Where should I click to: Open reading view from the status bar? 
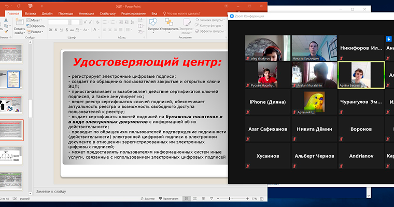coord(203,199)
